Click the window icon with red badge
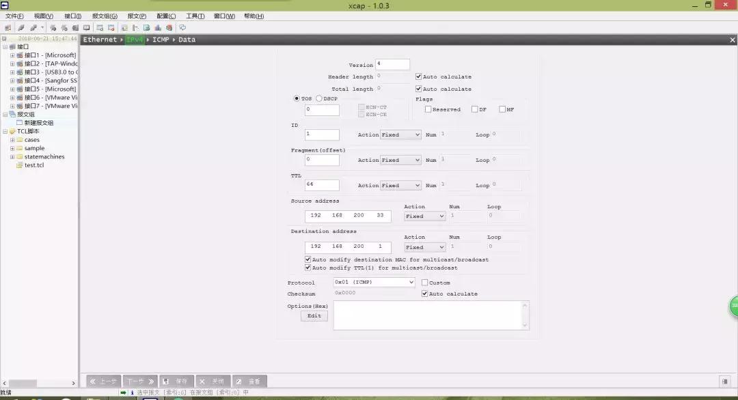 (111, 28)
